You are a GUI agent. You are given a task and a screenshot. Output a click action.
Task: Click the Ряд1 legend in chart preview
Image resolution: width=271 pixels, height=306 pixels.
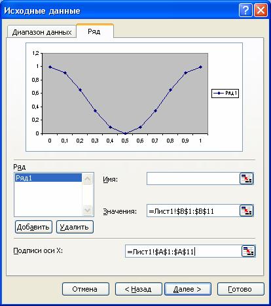tap(225, 93)
